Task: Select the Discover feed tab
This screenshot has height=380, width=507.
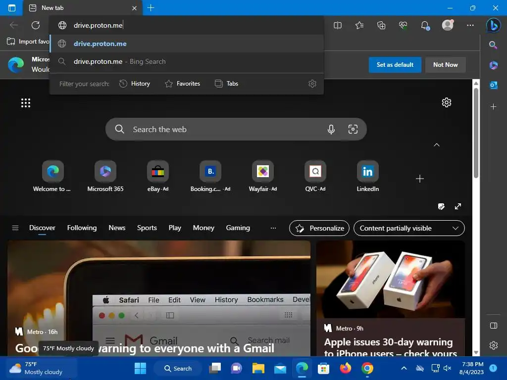Action: (42, 228)
